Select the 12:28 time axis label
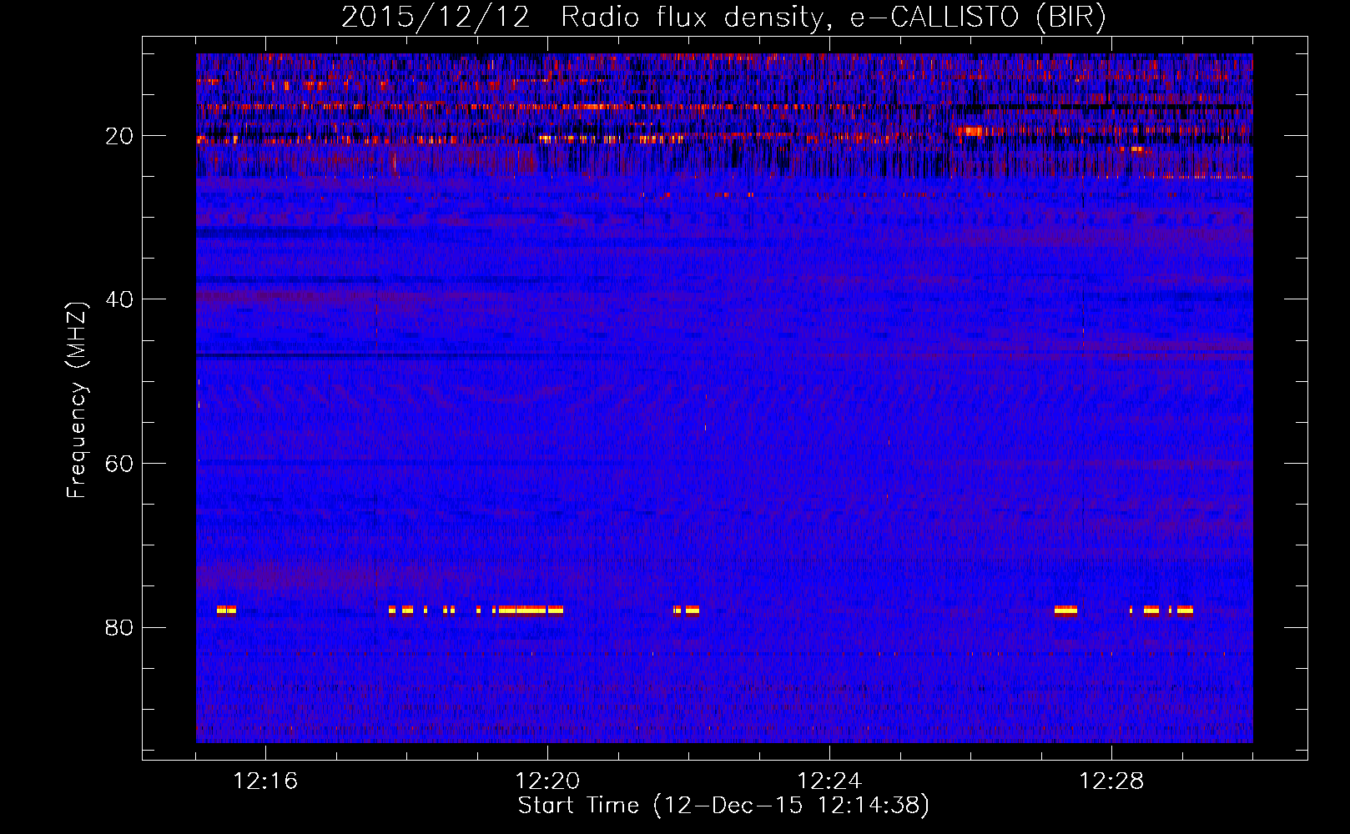 pyautogui.click(x=1111, y=781)
